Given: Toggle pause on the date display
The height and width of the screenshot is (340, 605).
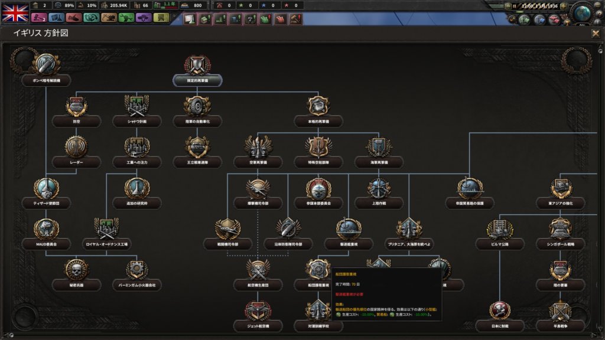Looking at the screenshot, I should tap(536, 6).
